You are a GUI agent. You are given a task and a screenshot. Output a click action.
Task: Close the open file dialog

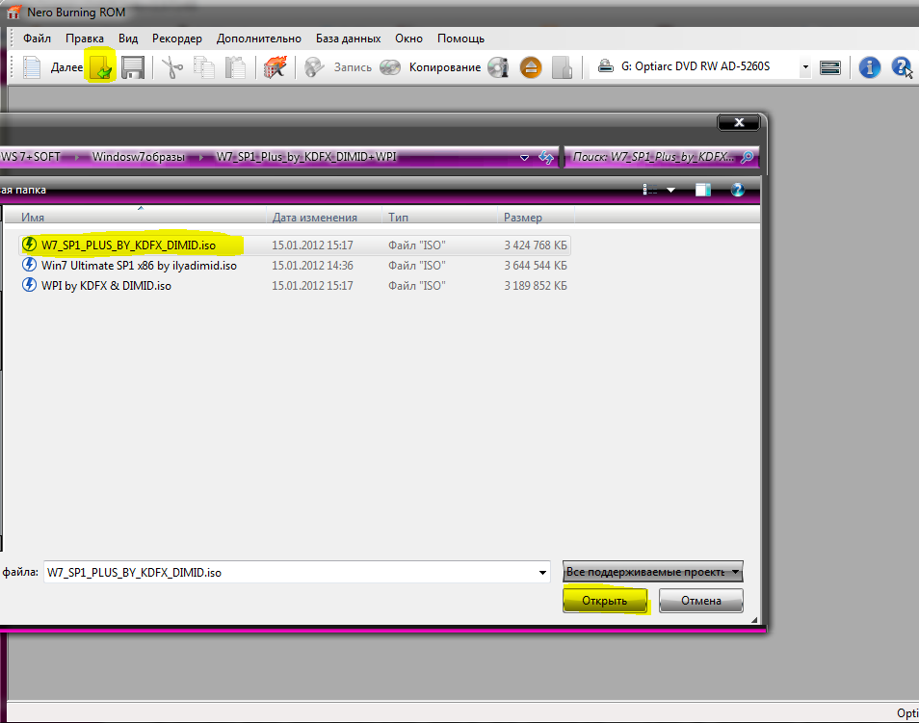pos(739,122)
